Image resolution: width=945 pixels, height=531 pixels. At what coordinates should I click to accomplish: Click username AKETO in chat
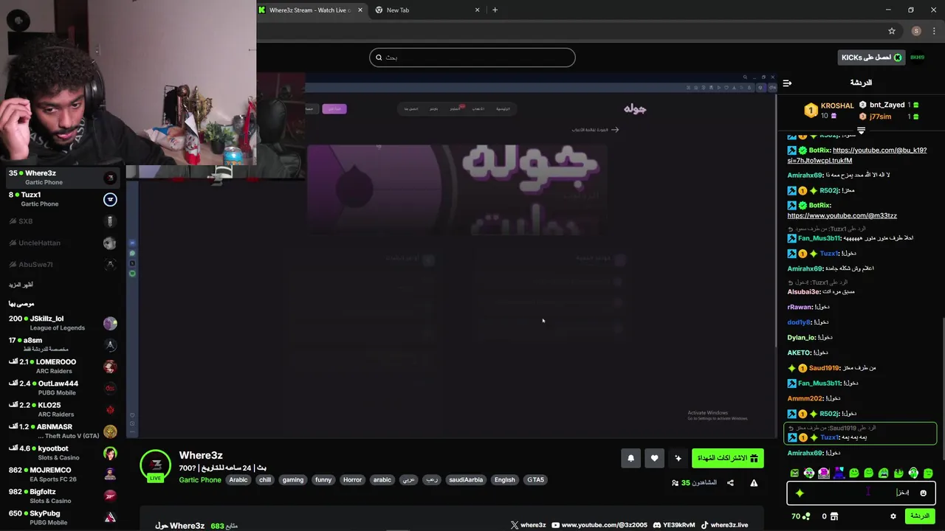click(x=799, y=353)
